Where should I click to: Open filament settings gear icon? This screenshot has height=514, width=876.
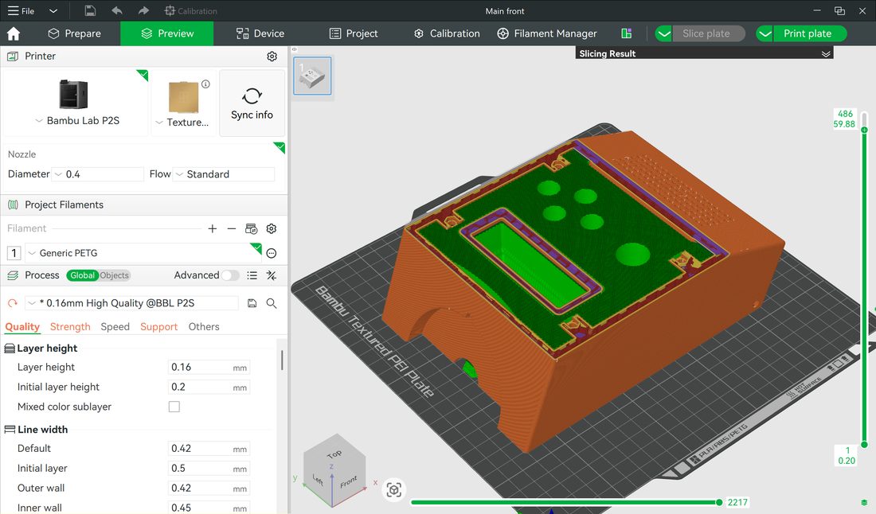pyautogui.click(x=272, y=228)
